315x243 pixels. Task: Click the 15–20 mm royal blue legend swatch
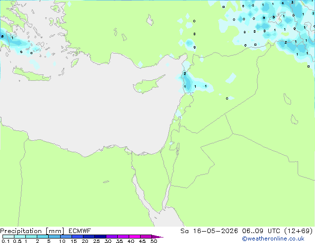[x=78, y=237]
